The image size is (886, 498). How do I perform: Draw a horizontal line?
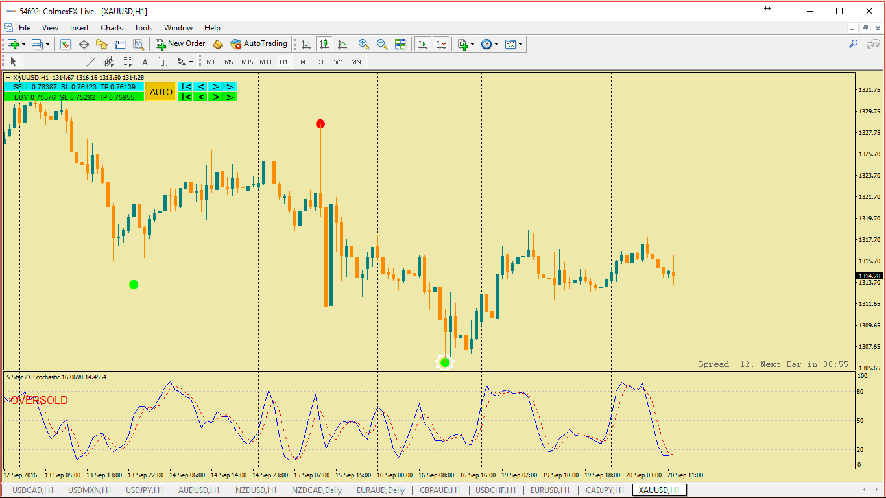click(x=73, y=62)
